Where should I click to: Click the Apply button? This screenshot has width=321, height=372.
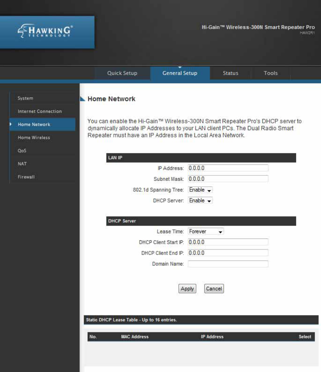(x=187, y=289)
